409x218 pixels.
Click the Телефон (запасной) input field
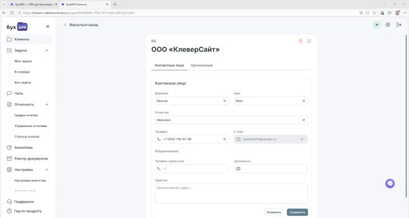pos(192,169)
